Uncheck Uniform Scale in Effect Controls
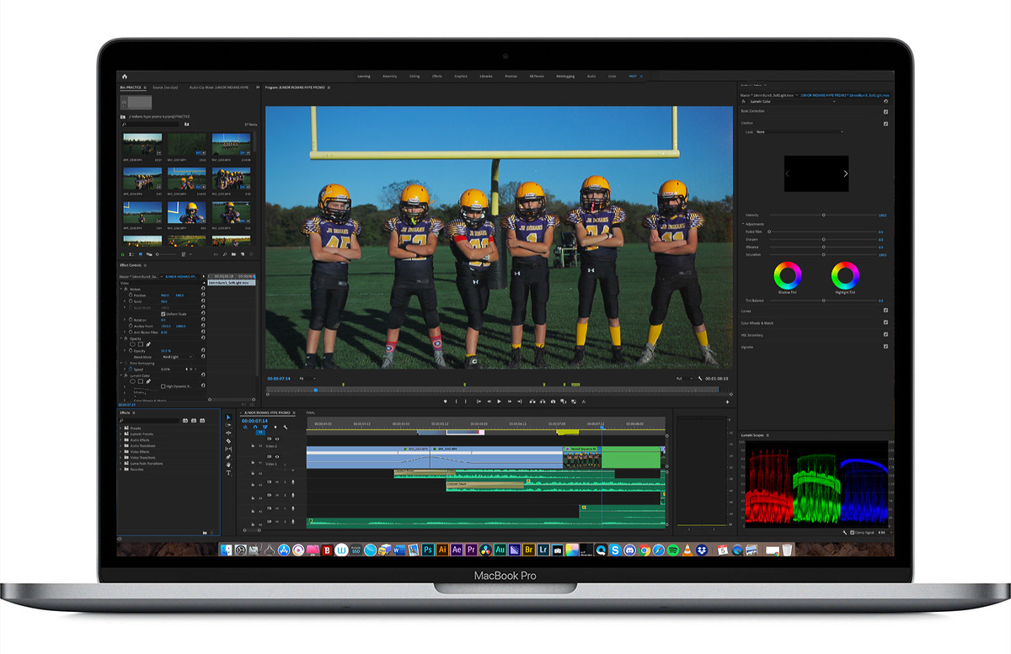The width and height of the screenshot is (1011, 654). (x=163, y=314)
